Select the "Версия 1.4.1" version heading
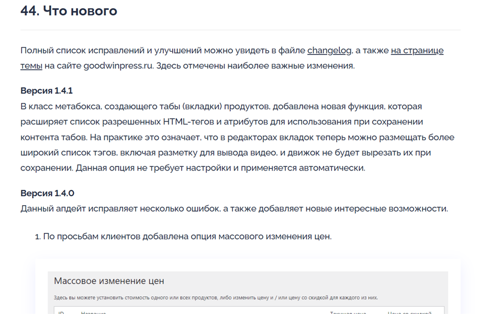 point(47,91)
